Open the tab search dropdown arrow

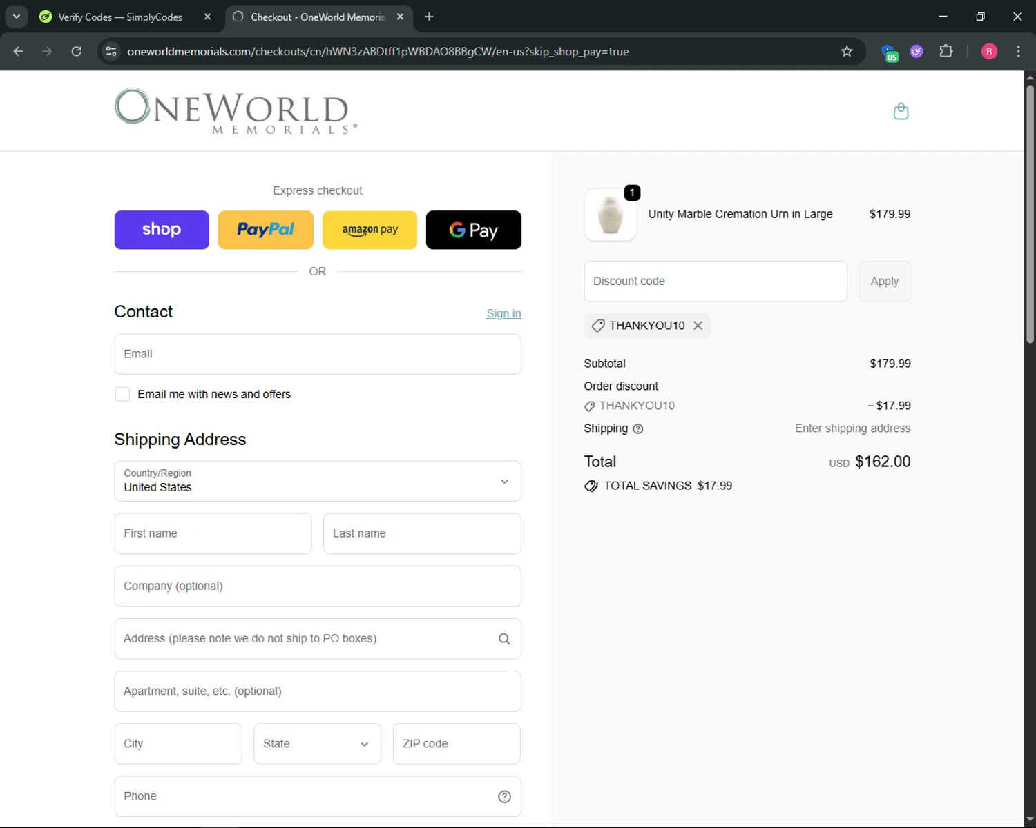(x=16, y=17)
